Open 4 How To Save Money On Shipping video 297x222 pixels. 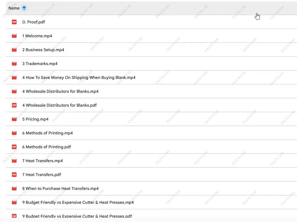79,77
